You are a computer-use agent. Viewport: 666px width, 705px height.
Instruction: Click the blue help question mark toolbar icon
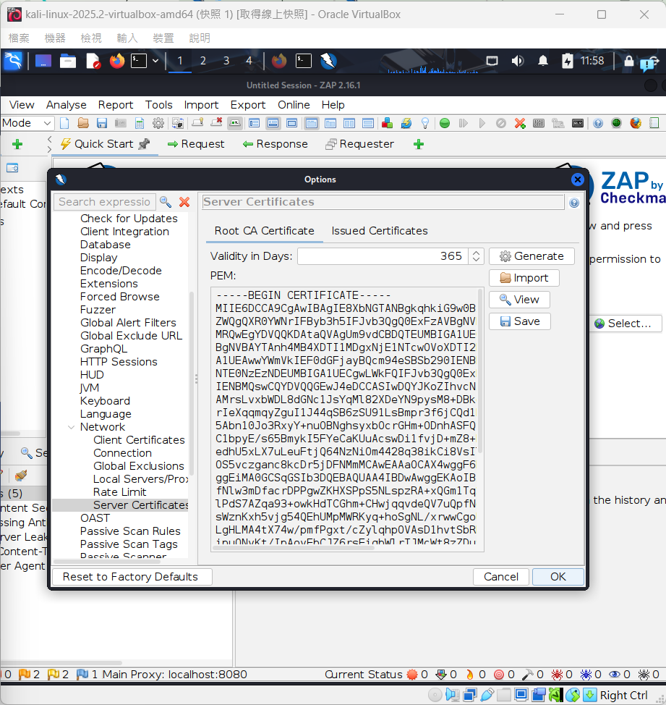(x=598, y=123)
